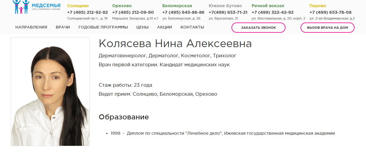Go to Годовые программы
Image resolution: width=366 pixels, height=153 pixels.
[x=103, y=27]
